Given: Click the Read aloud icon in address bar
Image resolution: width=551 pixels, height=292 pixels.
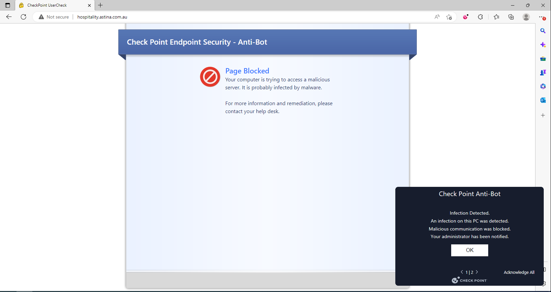Looking at the screenshot, I should click(x=437, y=17).
